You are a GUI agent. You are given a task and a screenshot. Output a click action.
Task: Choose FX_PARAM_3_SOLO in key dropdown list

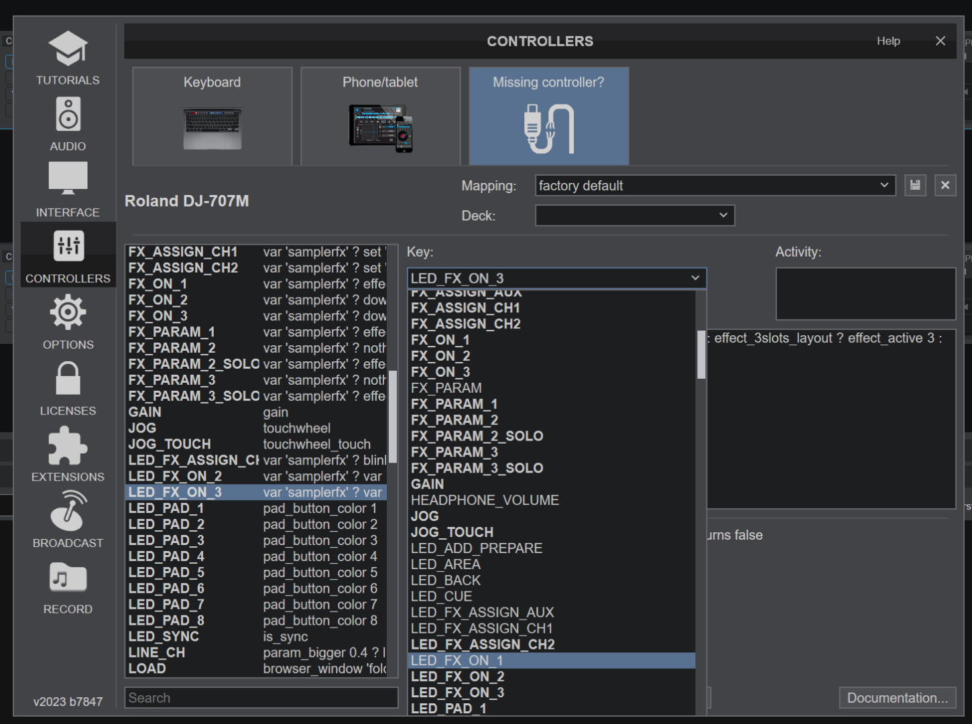point(552,469)
